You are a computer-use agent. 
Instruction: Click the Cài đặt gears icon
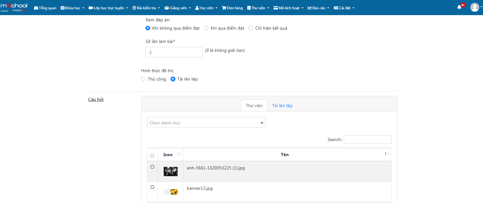pyautogui.click(x=336, y=8)
